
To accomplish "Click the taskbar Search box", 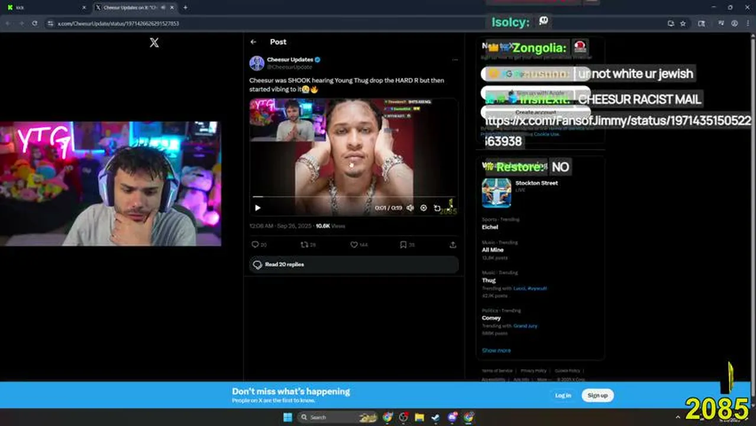I will click(337, 417).
